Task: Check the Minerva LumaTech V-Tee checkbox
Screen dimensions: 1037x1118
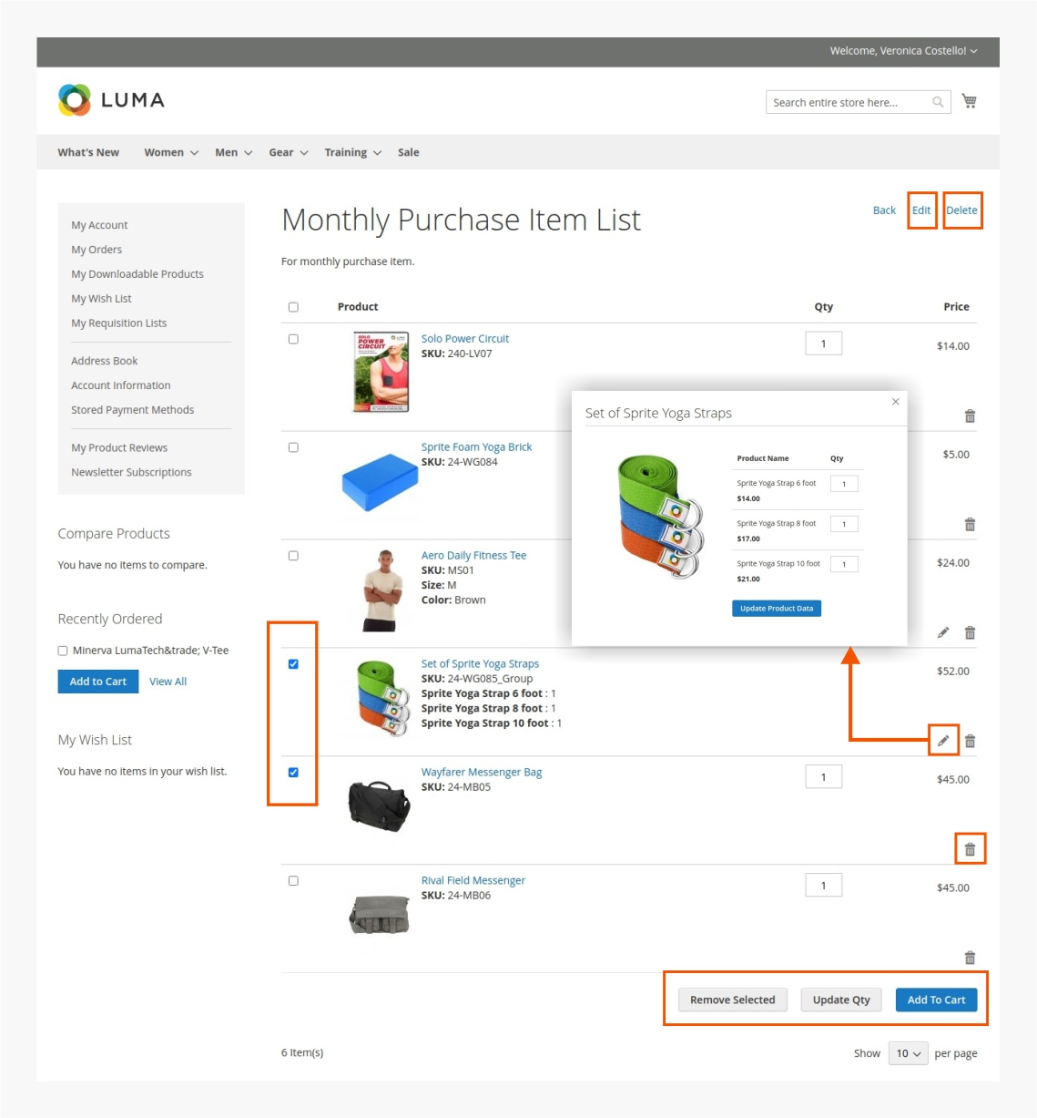Action: point(62,650)
